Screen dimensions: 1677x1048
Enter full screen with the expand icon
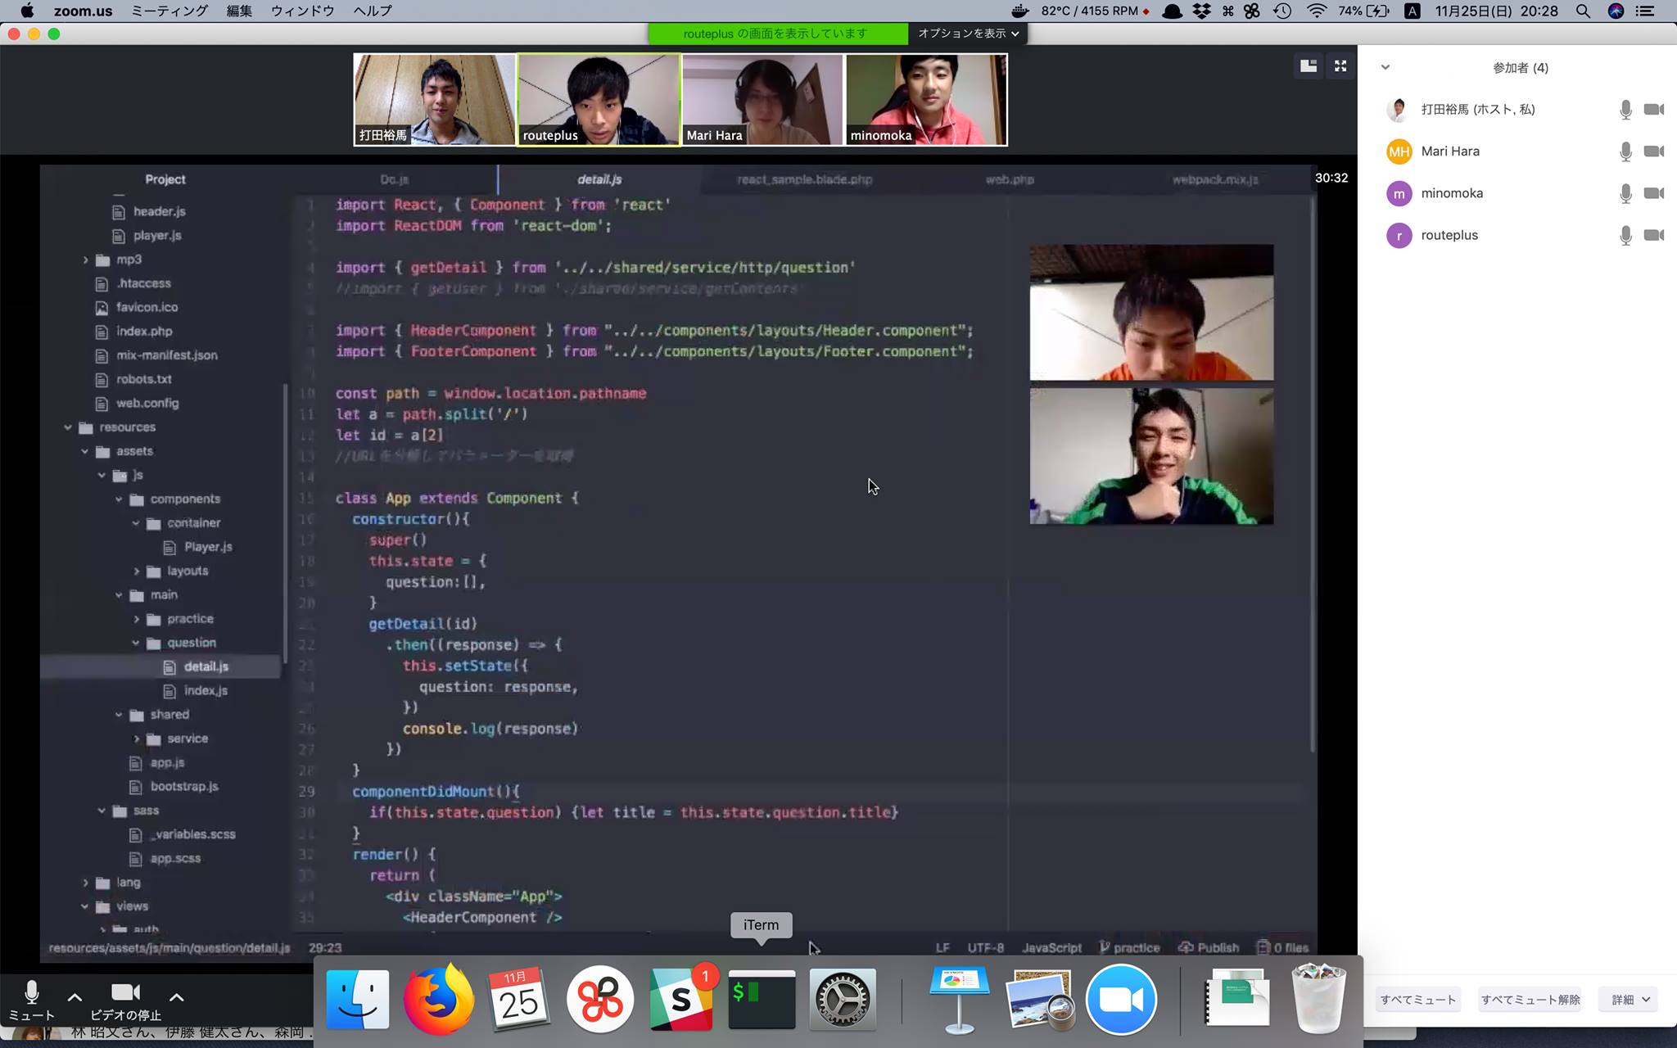coord(1340,66)
